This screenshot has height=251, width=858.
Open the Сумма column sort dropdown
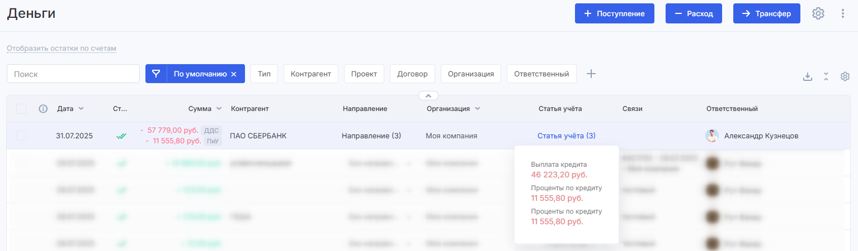pyautogui.click(x=219, y=109)
